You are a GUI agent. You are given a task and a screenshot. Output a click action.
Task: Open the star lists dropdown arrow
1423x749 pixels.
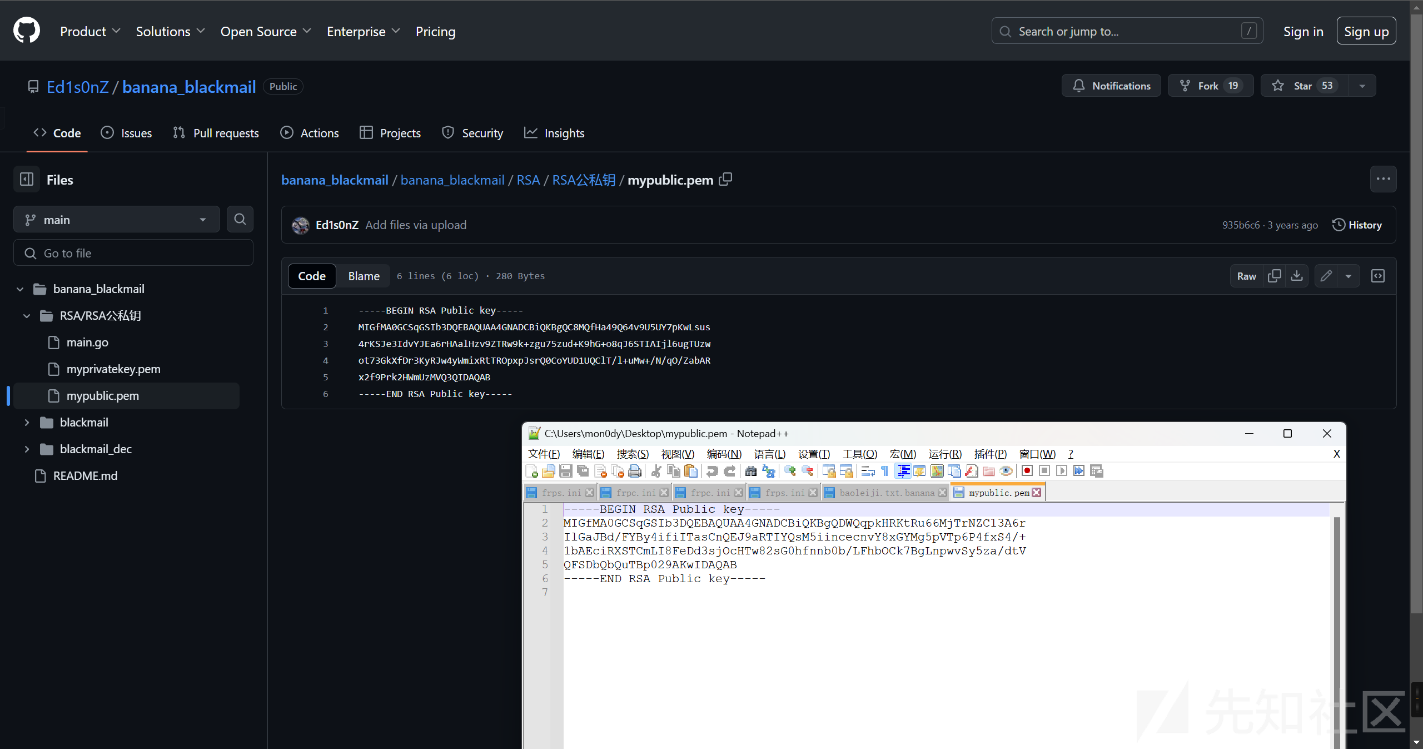click(x=1362, y=86)
